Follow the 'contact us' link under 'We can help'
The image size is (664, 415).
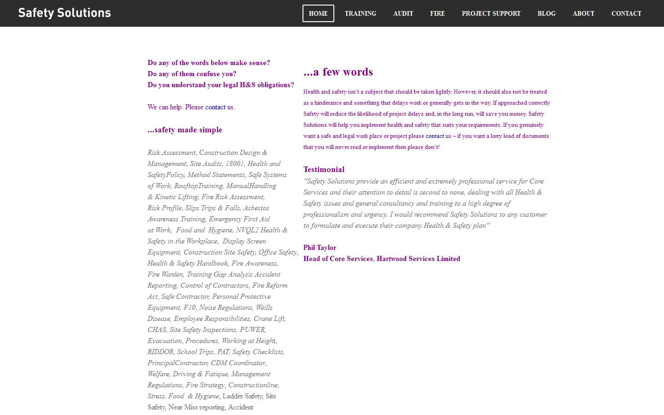(219, 107)
